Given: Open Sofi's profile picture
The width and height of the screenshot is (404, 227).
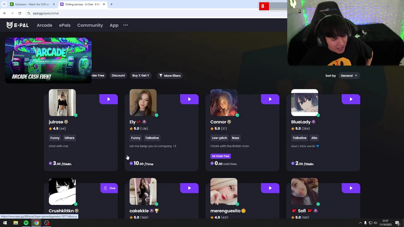Looking at the screenshot, I should coord(305,191).
